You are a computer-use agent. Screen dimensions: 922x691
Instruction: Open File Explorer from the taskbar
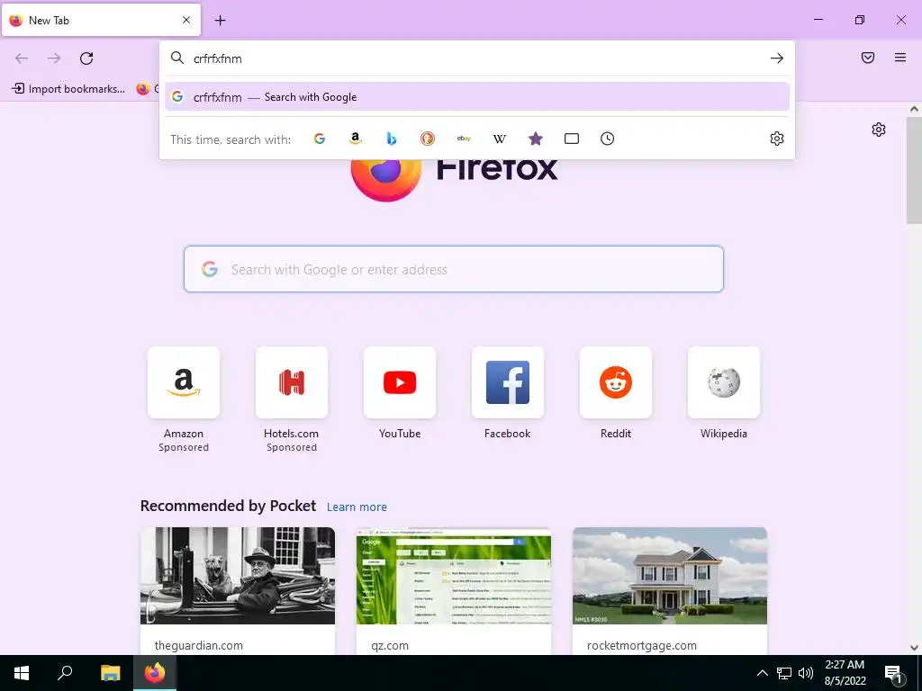point(110,673)
